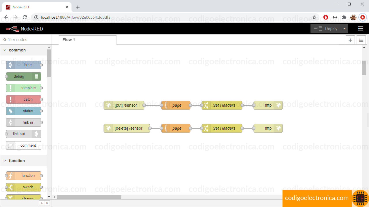This screenshot has width=369, height=207.
Task: Select the link out node in palette
Action: 24,134
